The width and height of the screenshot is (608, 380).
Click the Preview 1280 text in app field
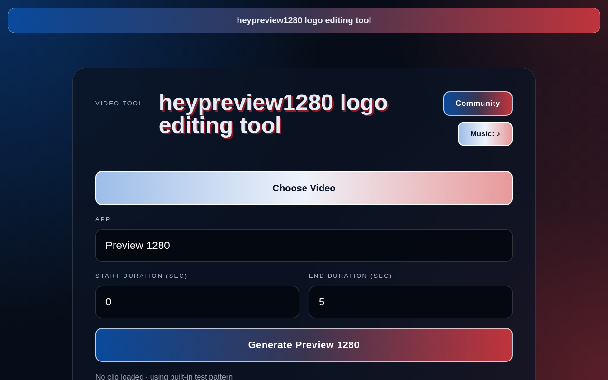138,246
